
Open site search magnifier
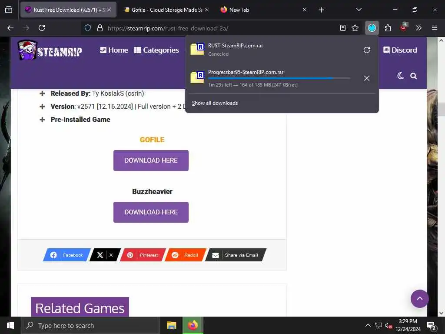(414, 76)
